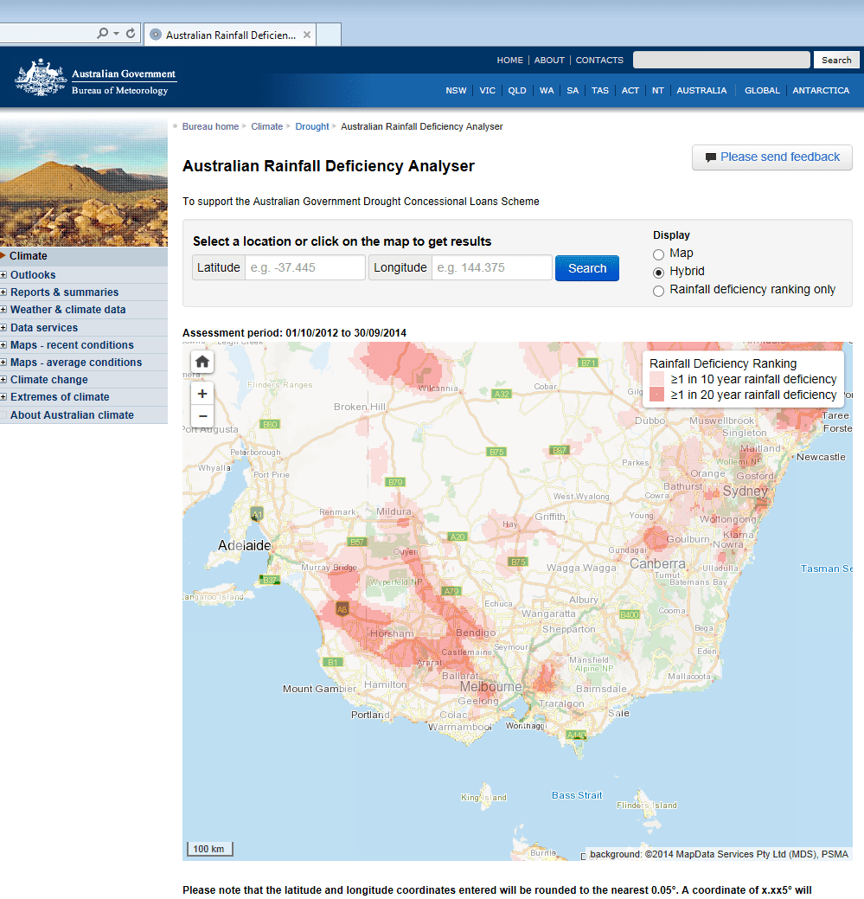Open the AUSTRALIA menu item

(701, 91)
